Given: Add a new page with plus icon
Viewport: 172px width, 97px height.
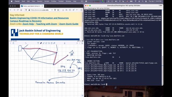Looking at the screenshot, I should (x=77, y=43).
